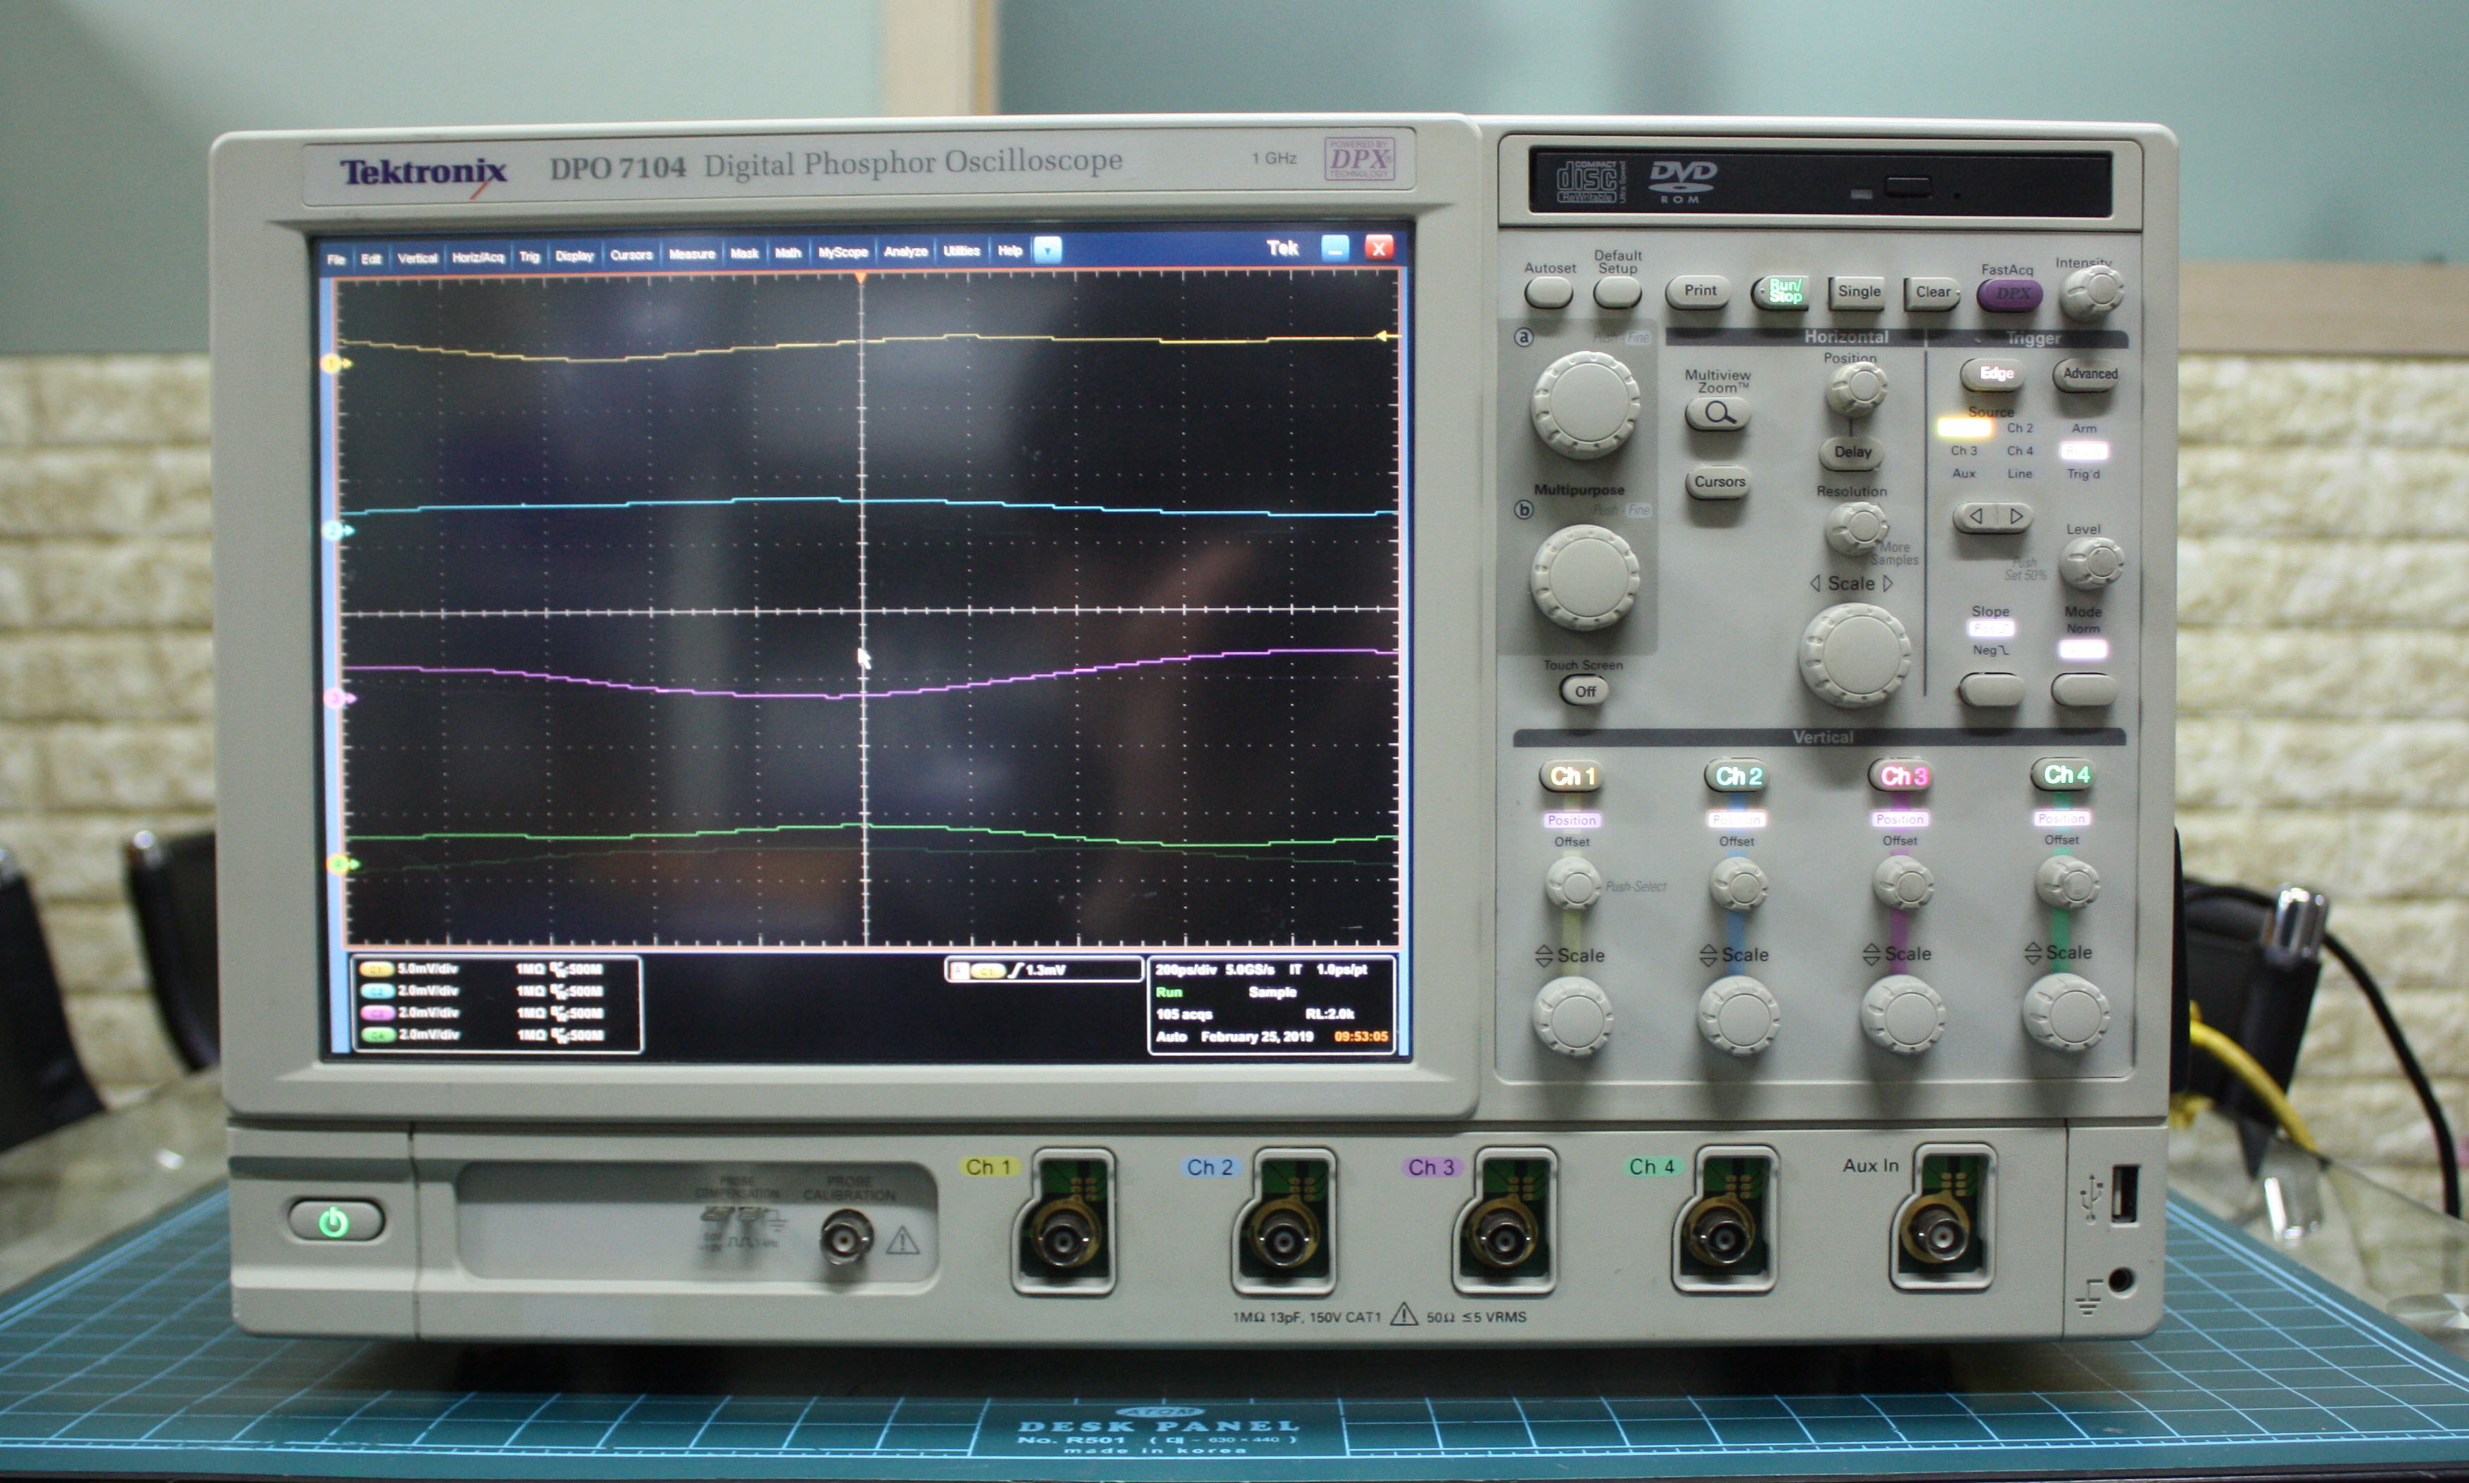Viewport: 2469px width, 1483px height.
Task: Open the Measure menu
Action: tap(692, 255)
